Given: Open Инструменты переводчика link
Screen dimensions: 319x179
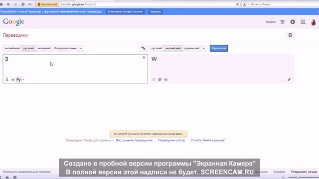Looking at the screenshot, I should [134, 140].
